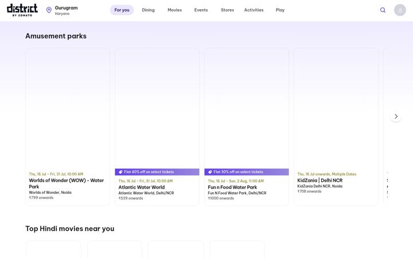Change city from Gurugram Haryana
The image size is (413, 258).
coord(66,10)
